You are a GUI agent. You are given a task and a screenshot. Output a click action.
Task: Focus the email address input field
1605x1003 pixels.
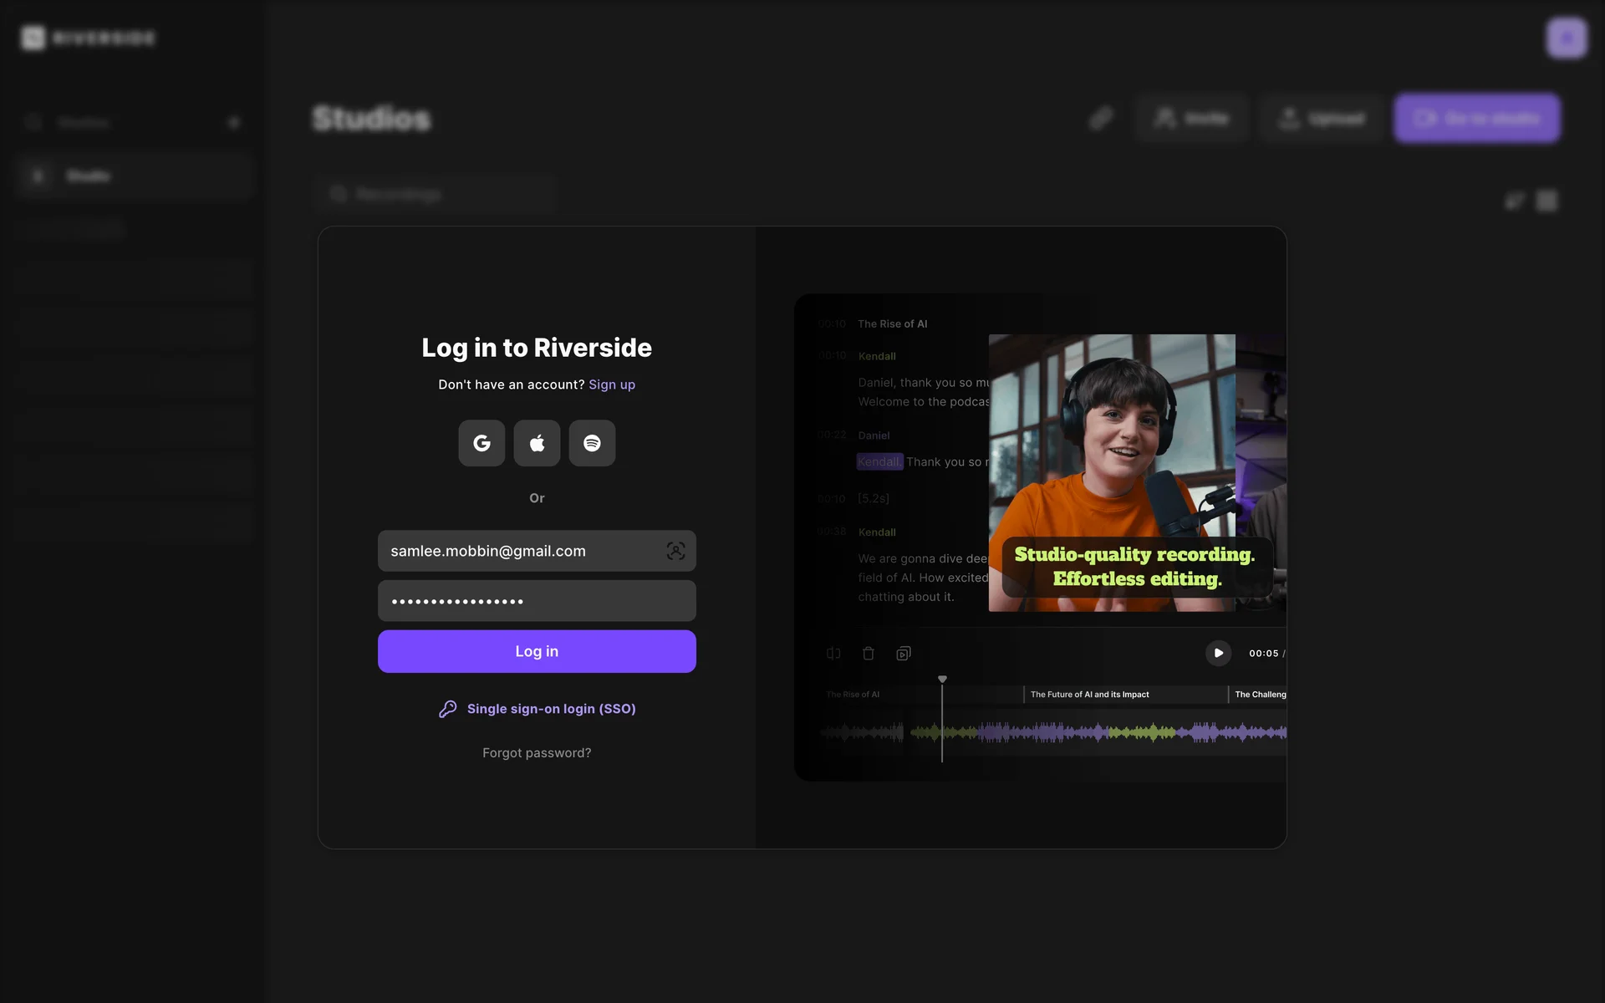518,551
